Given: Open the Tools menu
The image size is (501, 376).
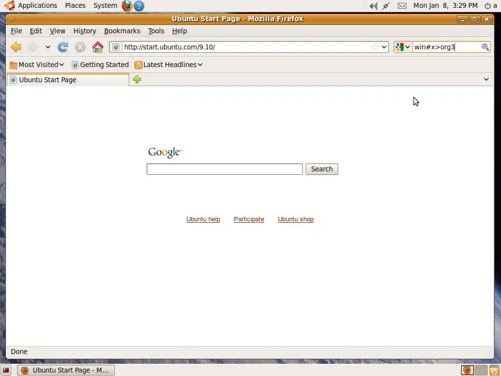Looking at the screenshot, I should pos(156,31).
